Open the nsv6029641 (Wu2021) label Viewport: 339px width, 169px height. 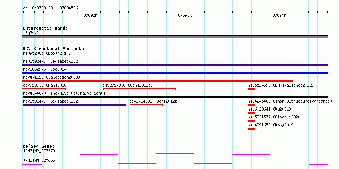tap(269, 109)
